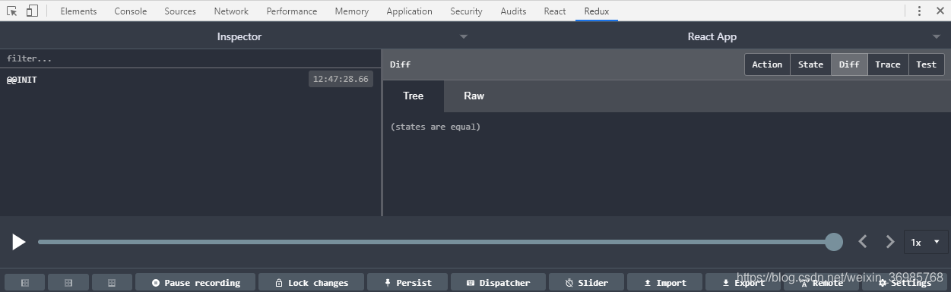
Task: Click the Inspector monitor title
Action: (x=239, y=36)
